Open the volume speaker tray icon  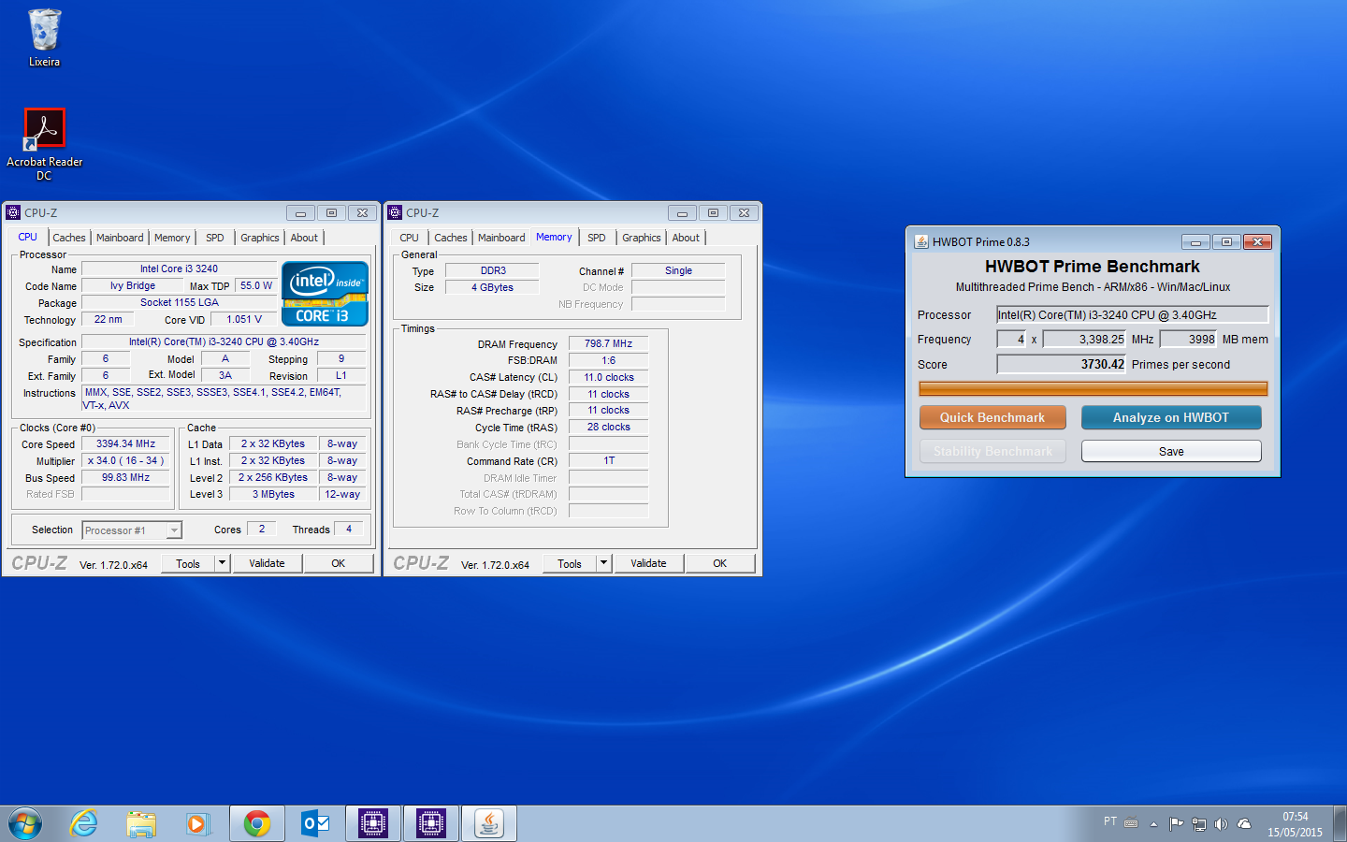[1221, 824]
